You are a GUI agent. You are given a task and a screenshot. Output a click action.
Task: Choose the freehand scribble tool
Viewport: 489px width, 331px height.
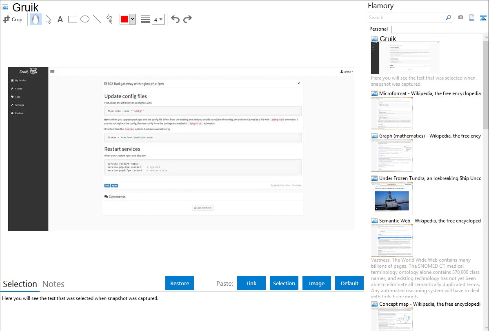(x=109, y=19)
